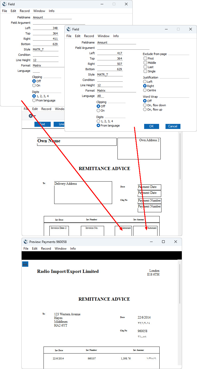The image size is (197, 369).
Task: Click the printer icon in Preview window
Action: [x=25, y=264]
